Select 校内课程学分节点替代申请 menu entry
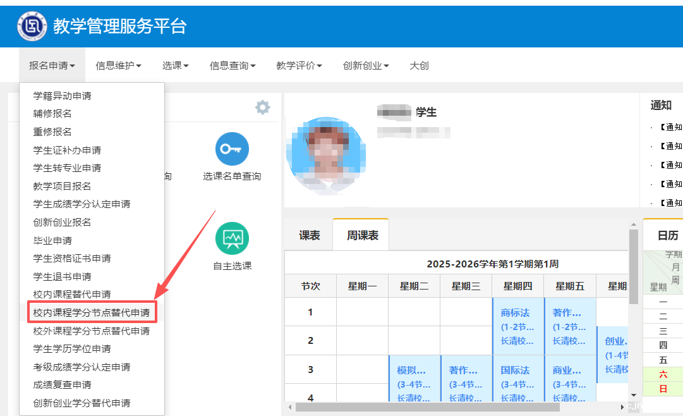683x416 pixels. (91, 312)
